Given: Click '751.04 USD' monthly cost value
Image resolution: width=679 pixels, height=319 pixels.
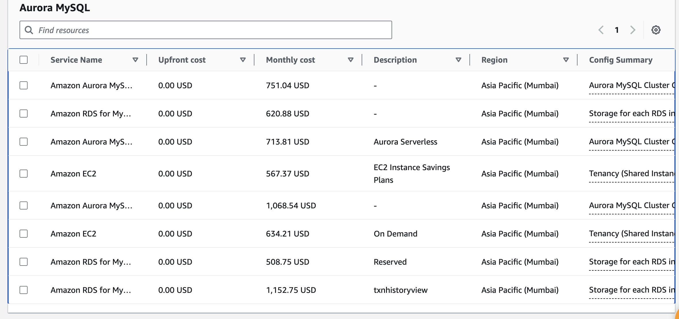Looking at the screenshot, I should coord(287,85).
